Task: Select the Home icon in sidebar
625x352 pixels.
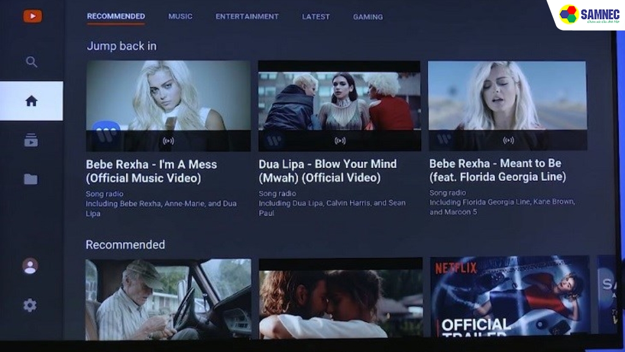Action: [31, 101]
